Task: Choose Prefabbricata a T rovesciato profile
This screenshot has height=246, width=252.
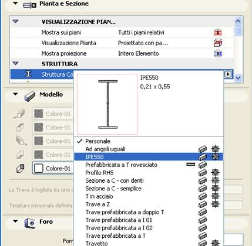Action: 121,165
